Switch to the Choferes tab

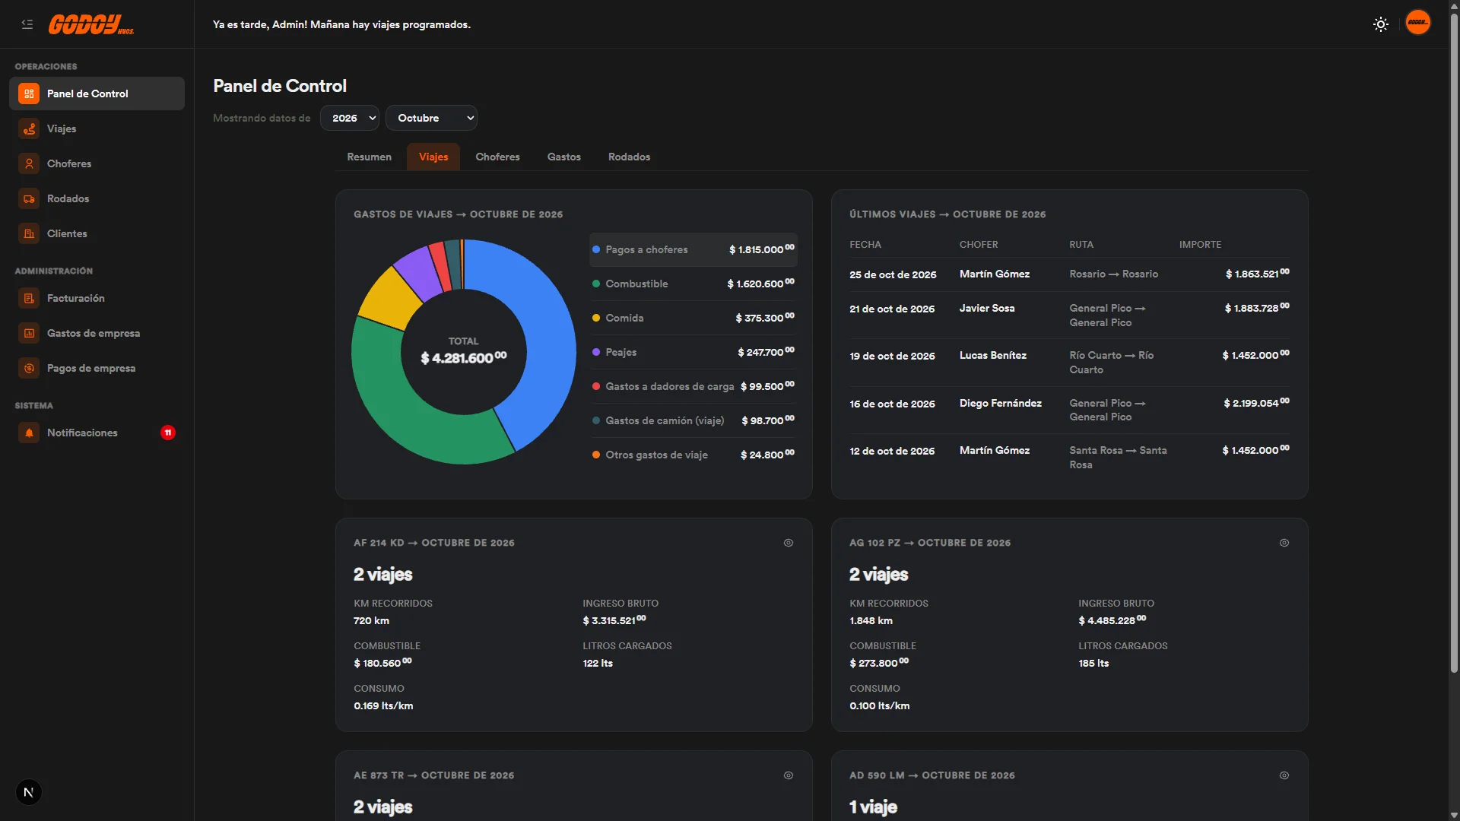497,157
